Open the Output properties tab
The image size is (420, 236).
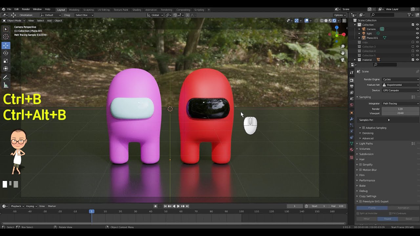click(352, 86)
